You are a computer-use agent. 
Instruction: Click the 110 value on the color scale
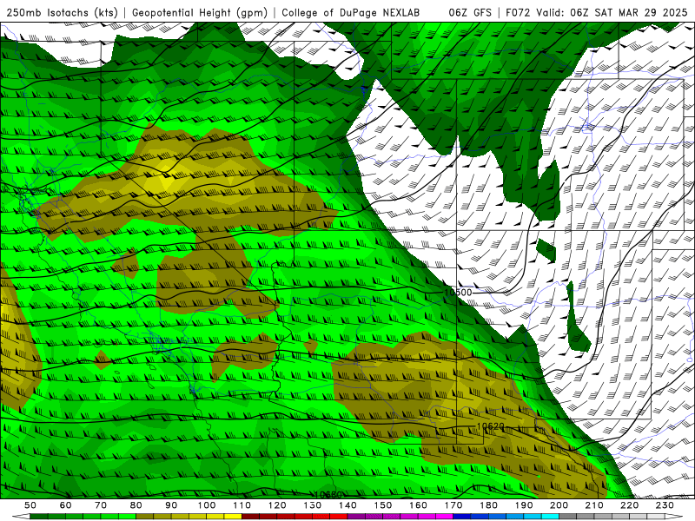(242, 505)
